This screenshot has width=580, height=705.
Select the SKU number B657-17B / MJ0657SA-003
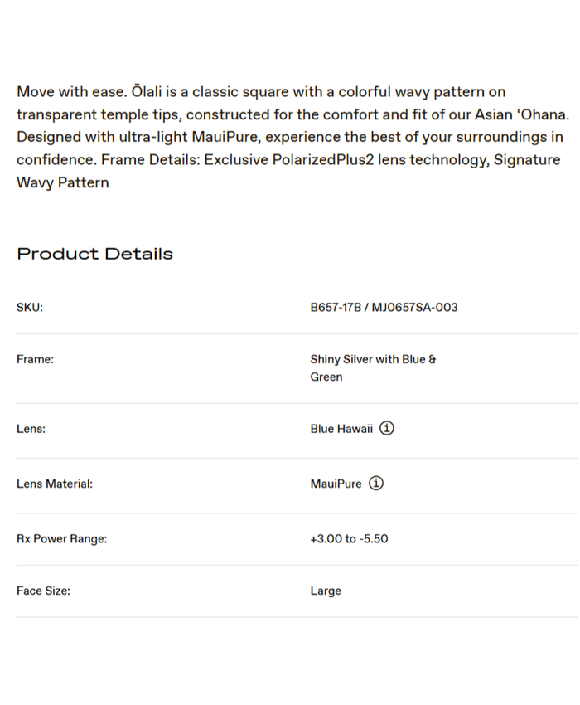tap(384, 307)
